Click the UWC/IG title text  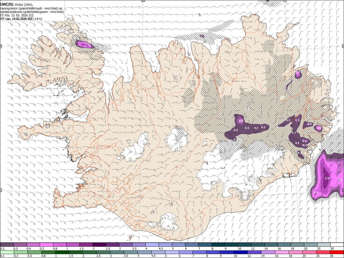tap(6, 4)
